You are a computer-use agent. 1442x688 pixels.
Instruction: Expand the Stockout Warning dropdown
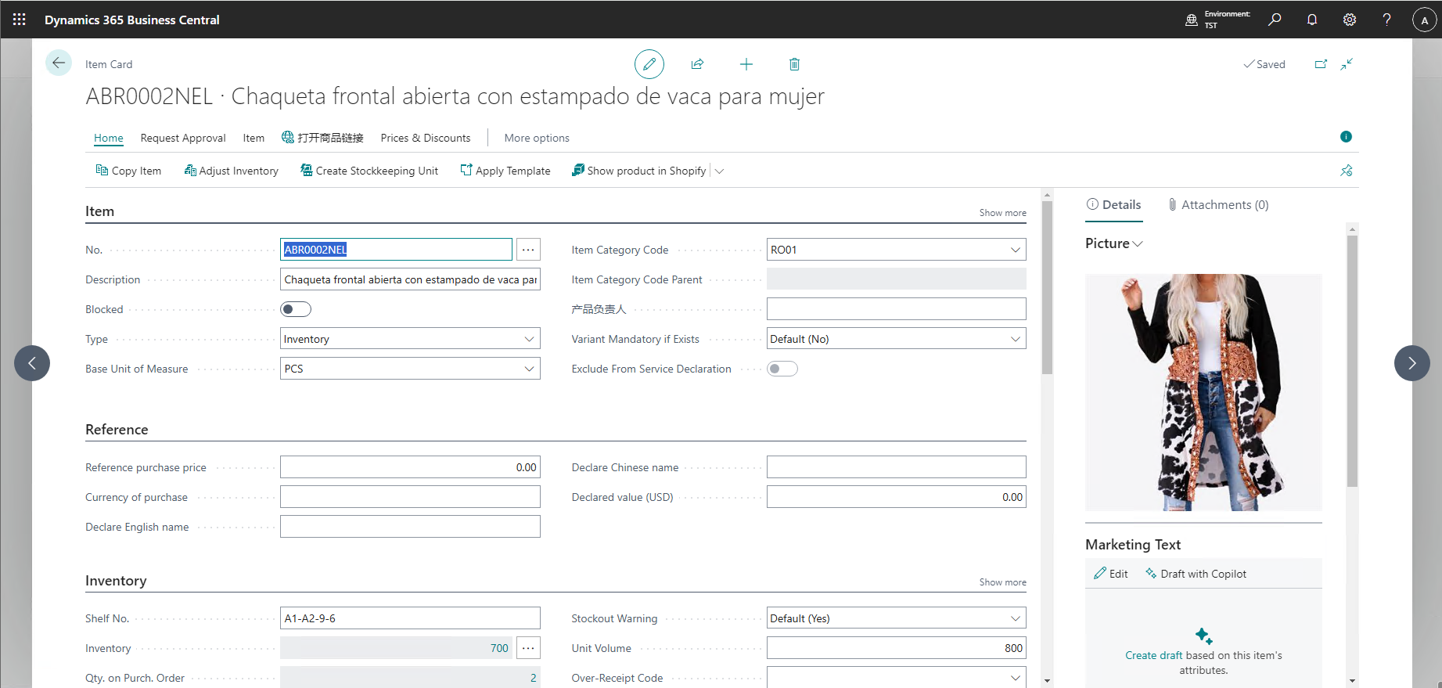pos(1015,618)
